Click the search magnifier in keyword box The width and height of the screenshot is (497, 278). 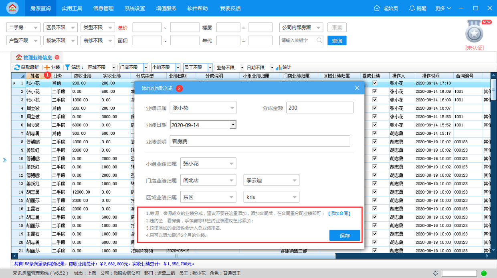click(x=319, y=40)
